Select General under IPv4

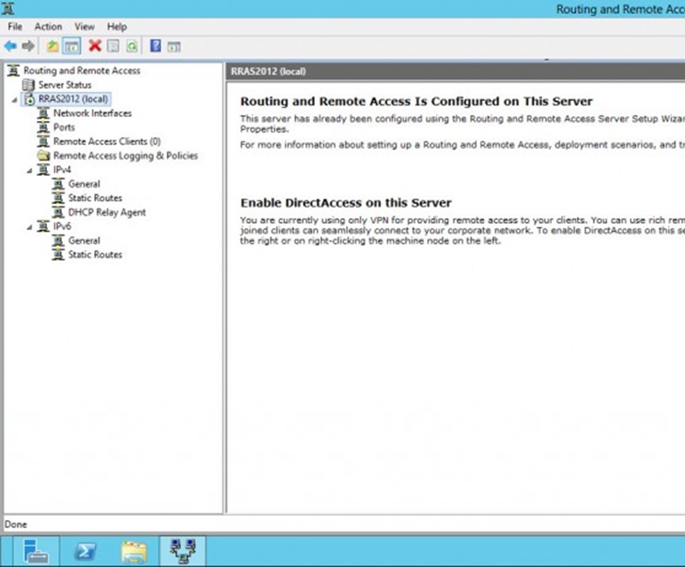(84, 184)
